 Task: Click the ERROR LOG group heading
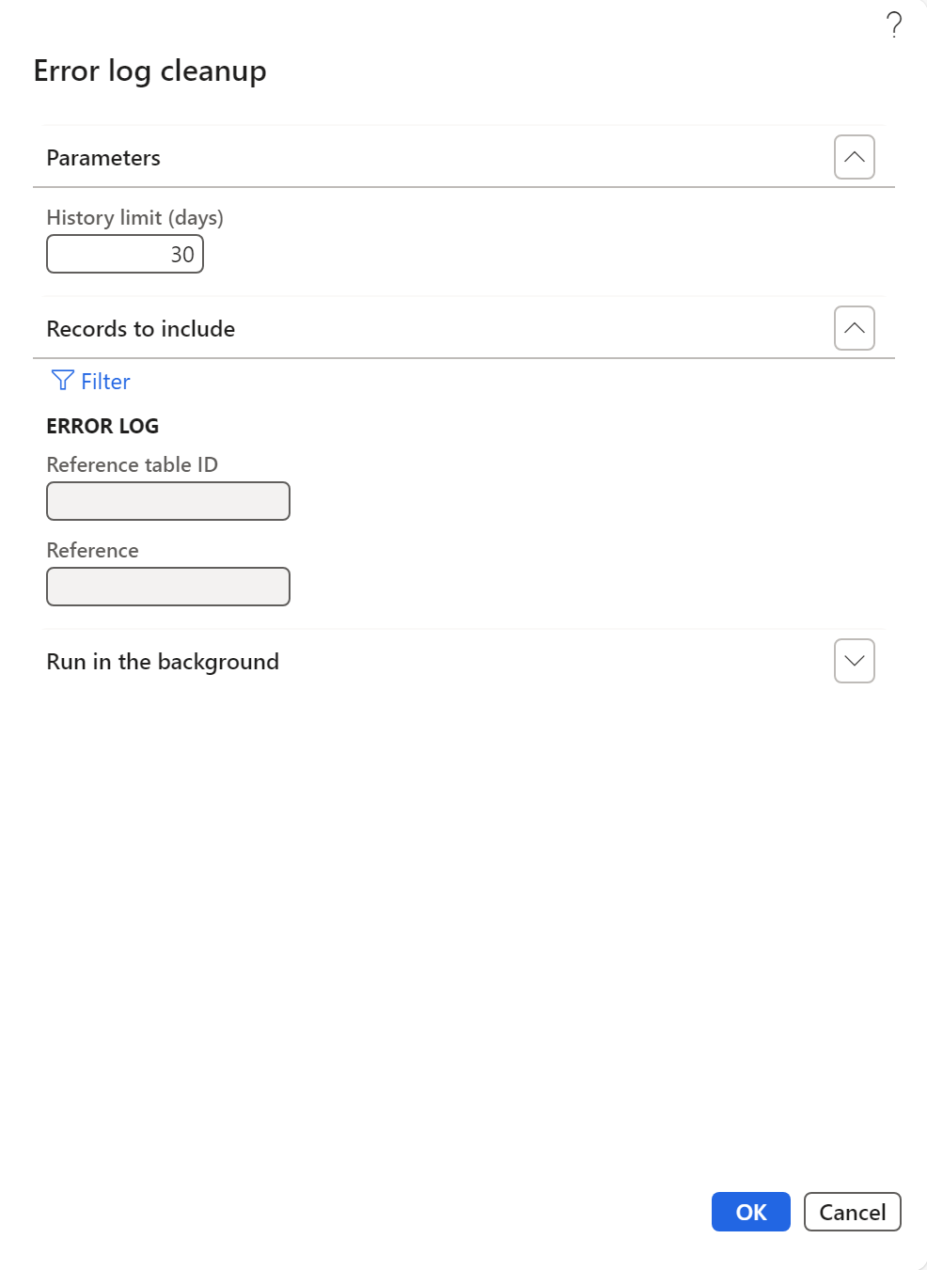tap(102, 427)
